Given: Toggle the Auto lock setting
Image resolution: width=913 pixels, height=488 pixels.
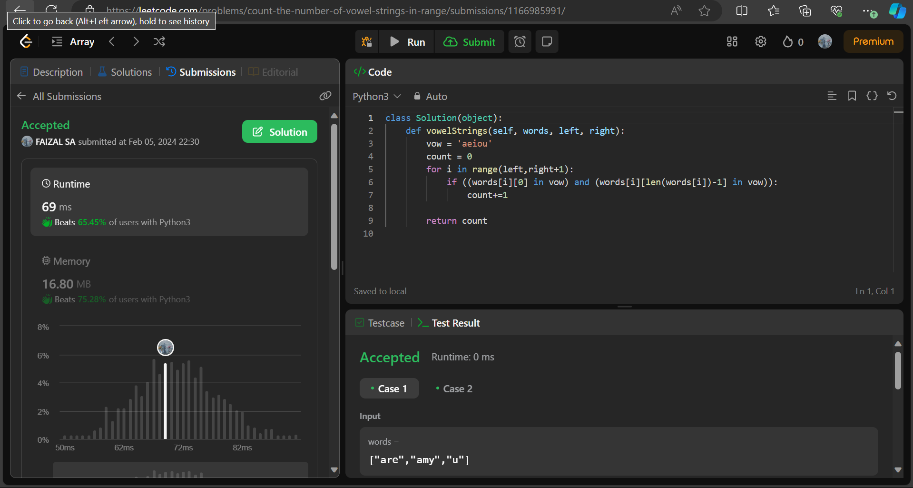Looking at the screenshot, I should [x=431, y=96].
